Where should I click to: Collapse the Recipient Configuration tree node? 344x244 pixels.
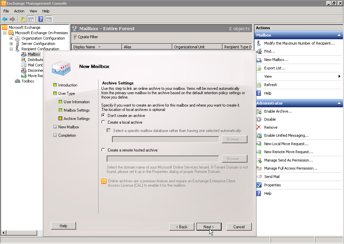click(11, 49)
